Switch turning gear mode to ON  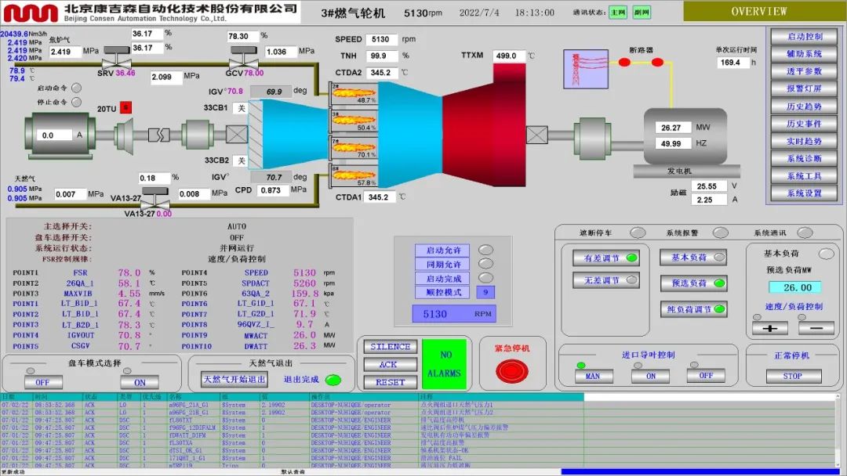(140, 382)
